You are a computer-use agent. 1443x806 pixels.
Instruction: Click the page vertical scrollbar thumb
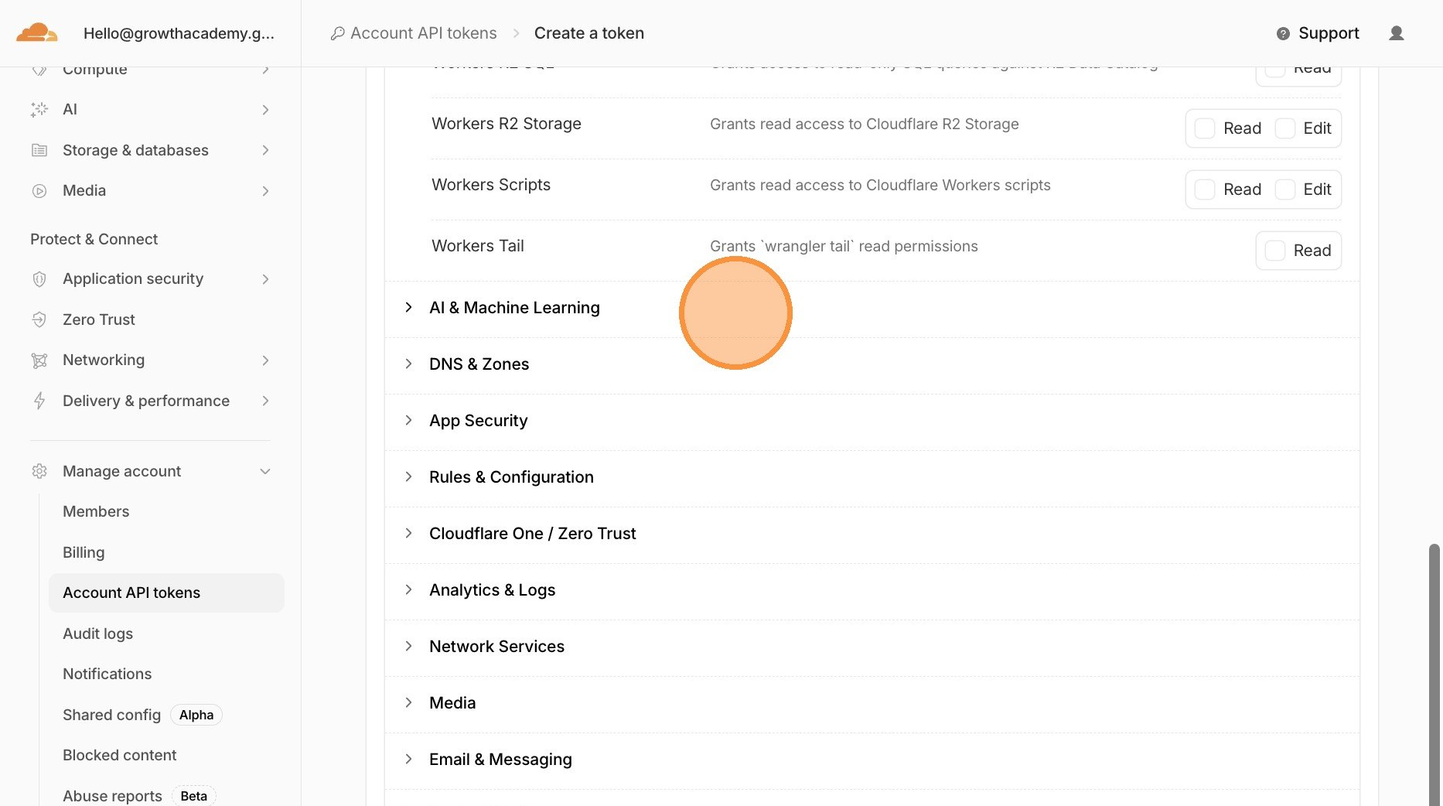pos(1434,673)
